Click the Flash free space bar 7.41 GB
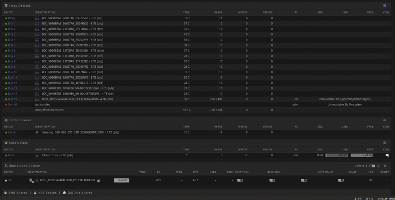The height and width of the screenshot is (200, 395). [x=362, y=156]
